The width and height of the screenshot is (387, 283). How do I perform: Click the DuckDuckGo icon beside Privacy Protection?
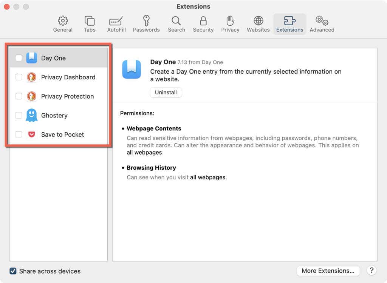point(32,96)
